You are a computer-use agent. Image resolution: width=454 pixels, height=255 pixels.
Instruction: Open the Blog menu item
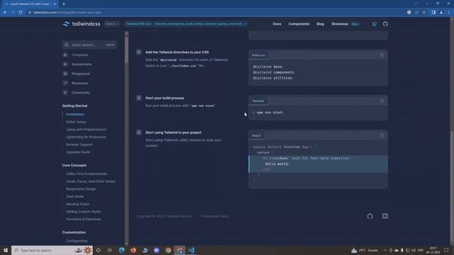(320, 24)
